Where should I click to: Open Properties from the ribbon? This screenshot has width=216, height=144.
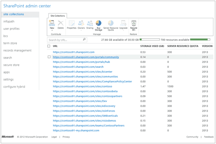click(72, 23)
